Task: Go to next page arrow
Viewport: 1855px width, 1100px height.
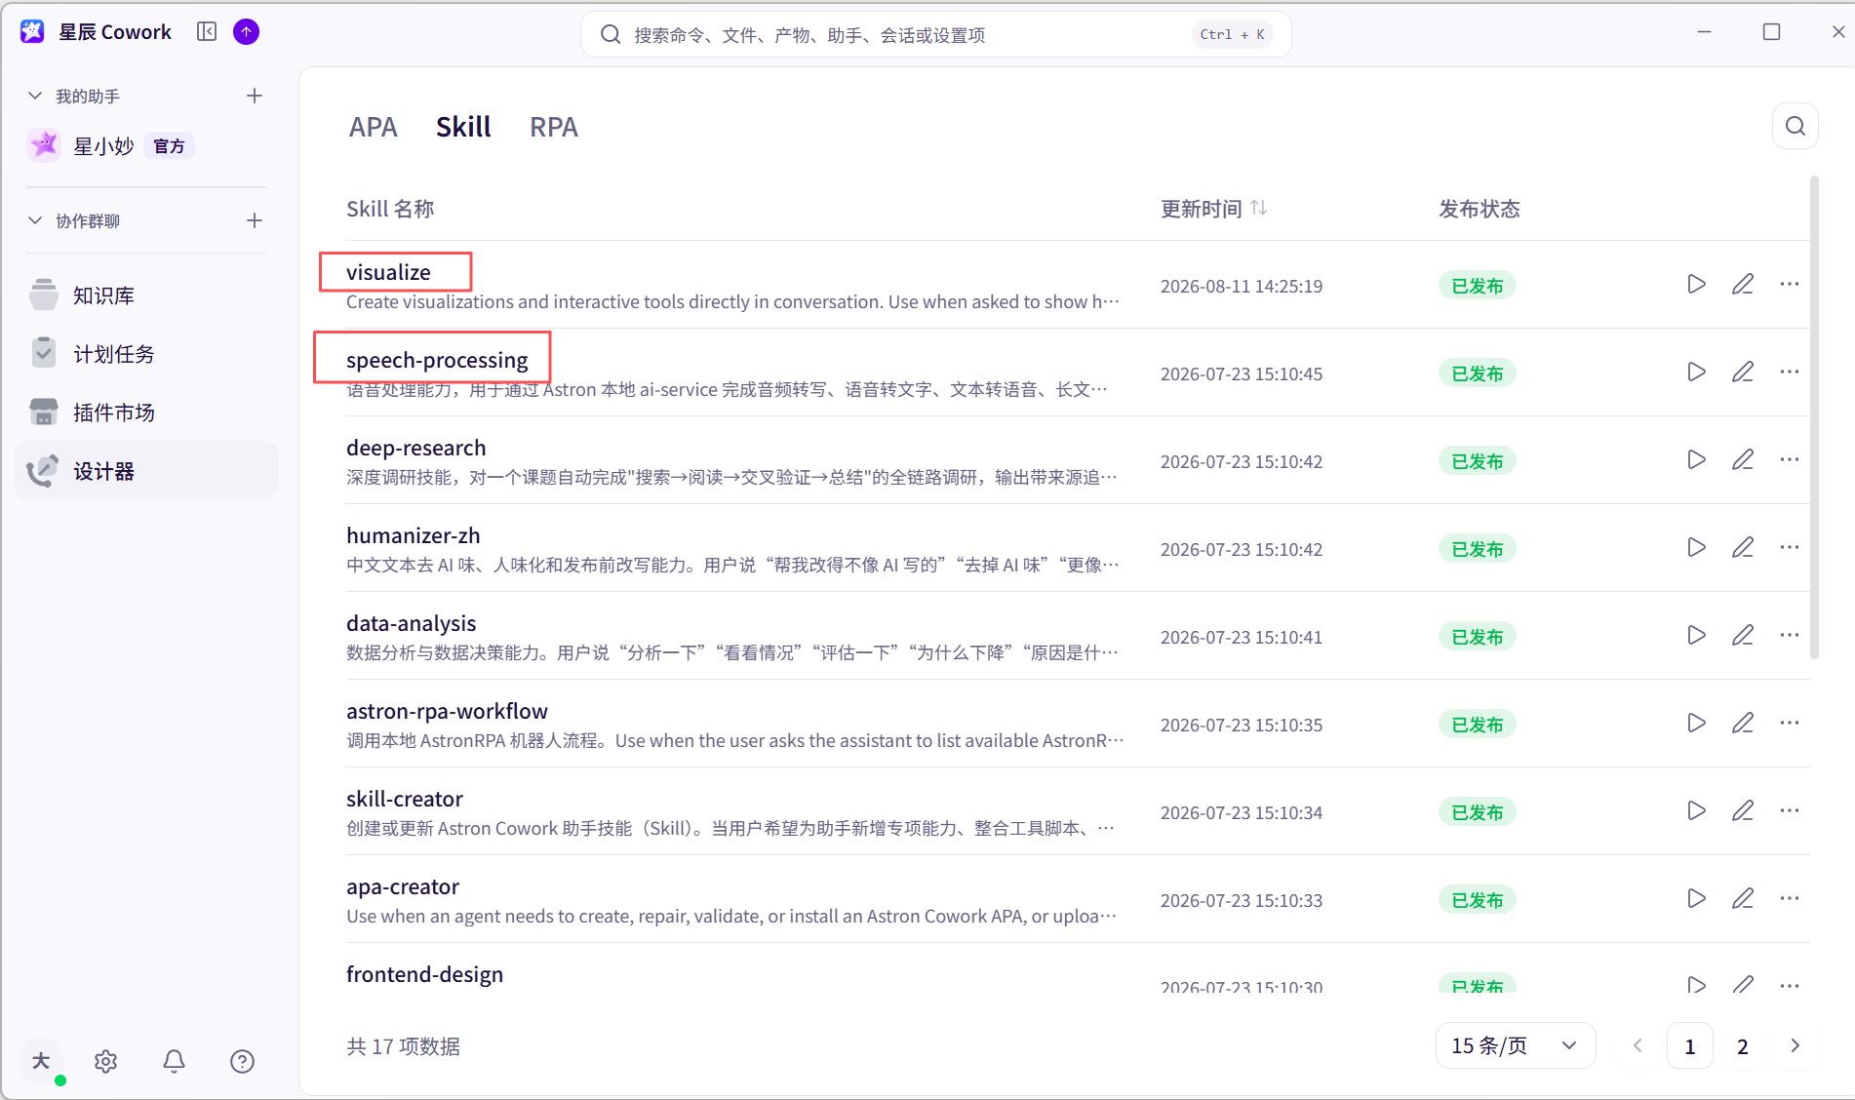Action: click(1795, 1045)
